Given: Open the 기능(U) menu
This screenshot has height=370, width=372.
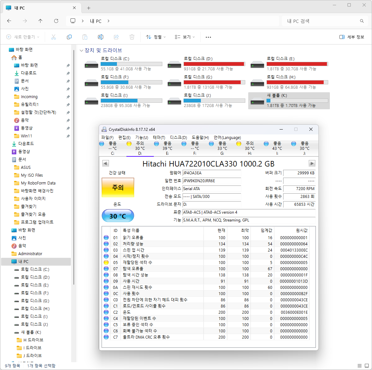Looking at the screenshot, I should pos(142,138).
